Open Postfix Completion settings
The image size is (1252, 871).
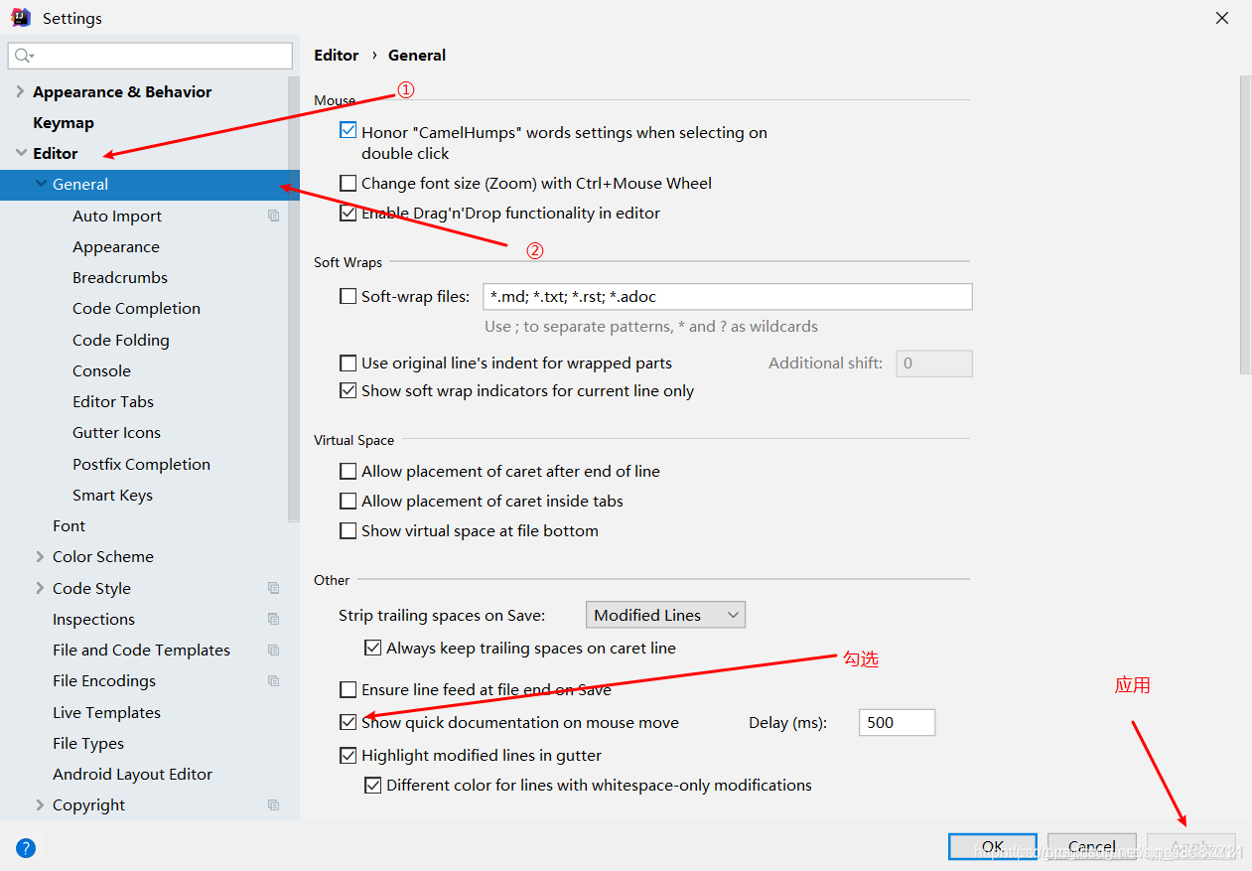pyautogui.click(x=141, y=464)
